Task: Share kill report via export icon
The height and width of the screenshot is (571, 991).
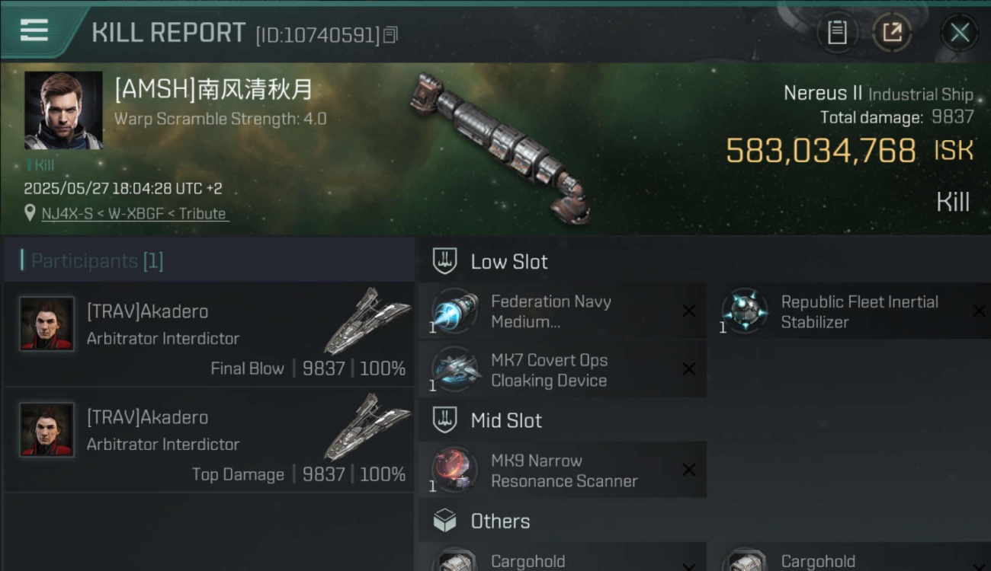Action: tap(892, 33)
